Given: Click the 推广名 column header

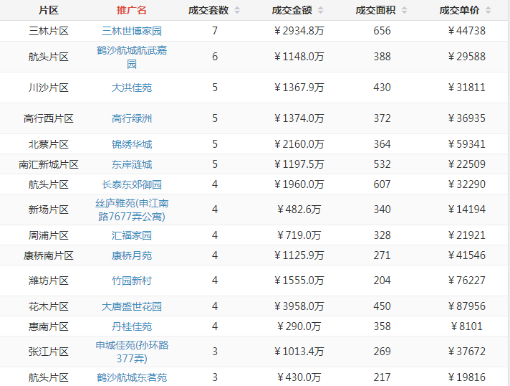Looking at the screenshot, I should click(132, 10).
